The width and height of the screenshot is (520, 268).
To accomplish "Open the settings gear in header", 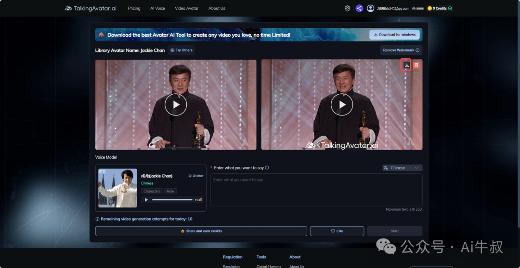I will [x=347, y=8].
